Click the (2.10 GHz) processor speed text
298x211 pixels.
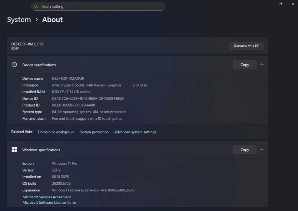click(140, 85)
